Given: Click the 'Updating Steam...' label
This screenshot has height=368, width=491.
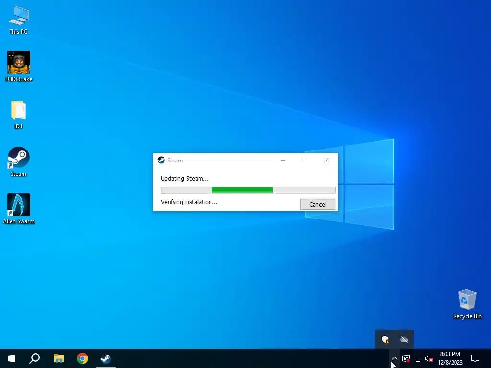Looking at the screenshot, I should [185, 179].
